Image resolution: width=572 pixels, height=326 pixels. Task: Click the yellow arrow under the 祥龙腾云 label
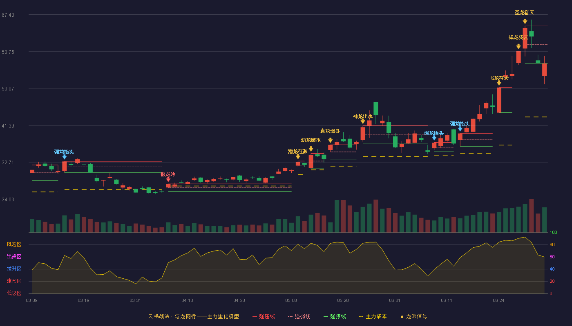click(x=518, y=46)
